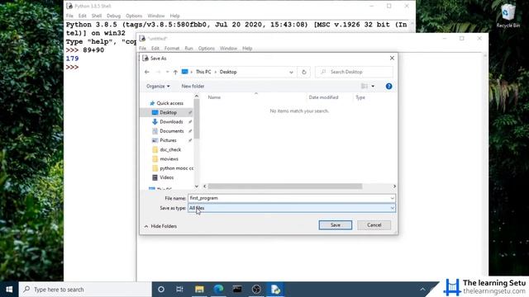Open the recent locations dropdown arrow
Screen dimensions: 529x297
[x=167, y=72]
